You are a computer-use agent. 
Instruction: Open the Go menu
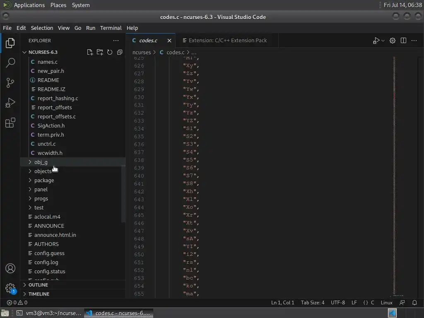tap(77, 28)
